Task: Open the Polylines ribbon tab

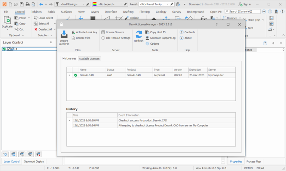Action: click(x=36, y=12)
